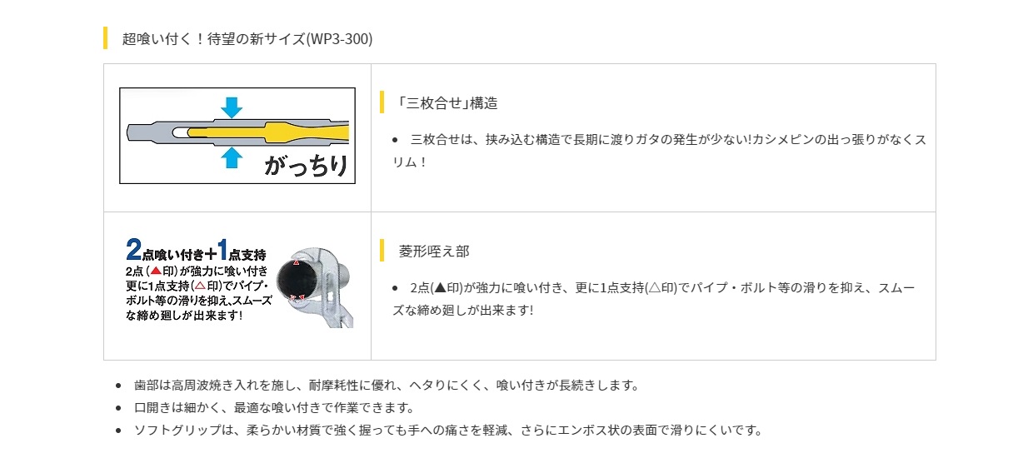
Task: Click the 菱形咥え部 heading text
Action: click(434, 251)
